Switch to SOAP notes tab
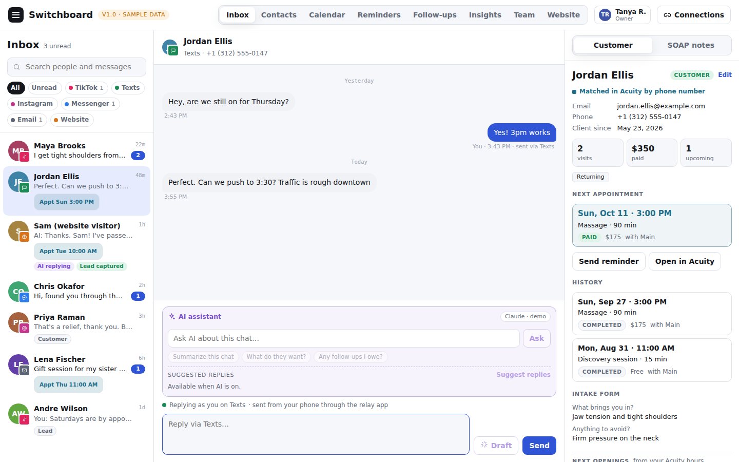Image resolution: width=739 pixels, height=462 pixels. click(691, 45)
